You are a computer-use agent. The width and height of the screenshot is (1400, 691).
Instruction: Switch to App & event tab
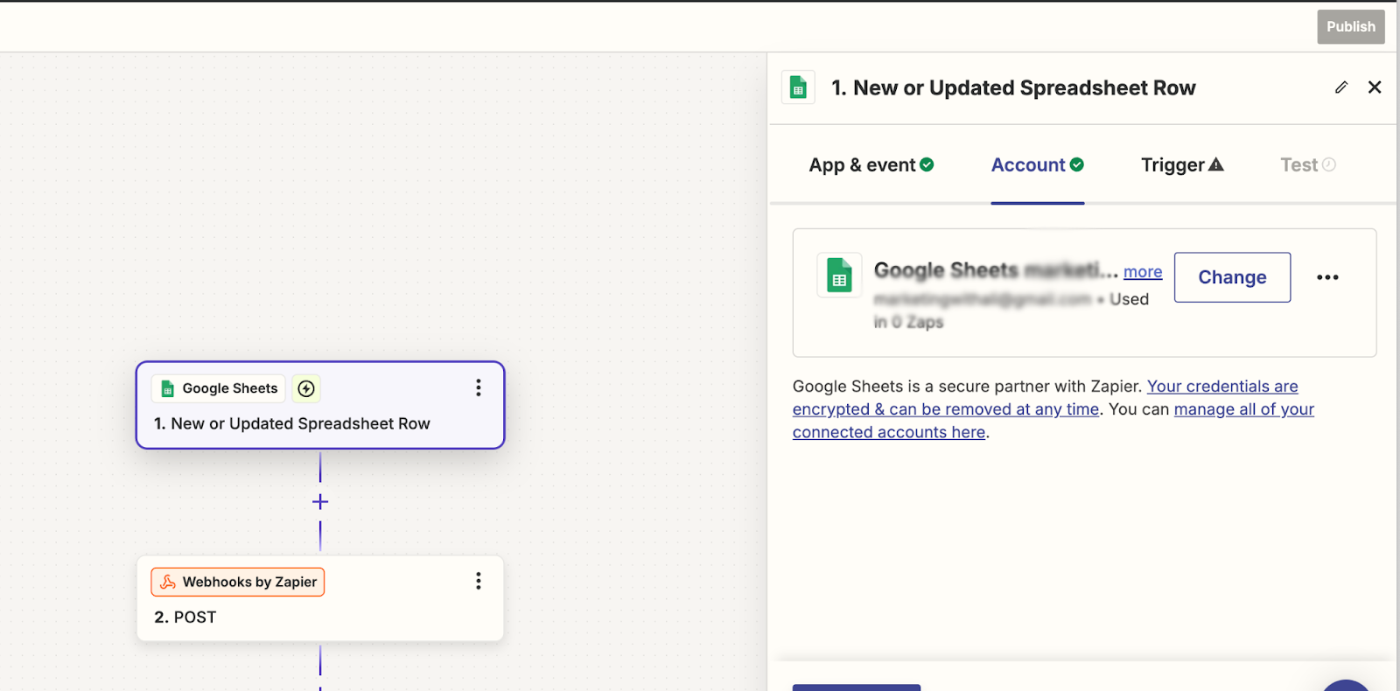click(871, 164)
